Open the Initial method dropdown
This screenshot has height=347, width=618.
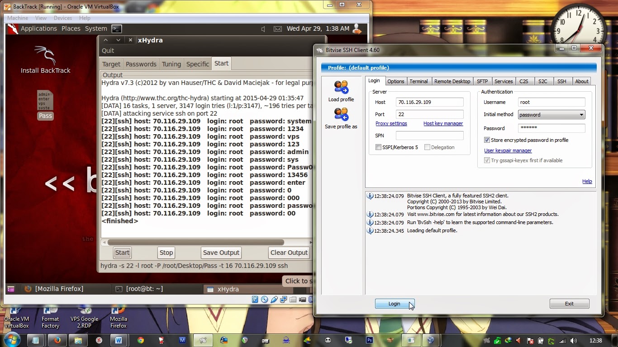551,115
